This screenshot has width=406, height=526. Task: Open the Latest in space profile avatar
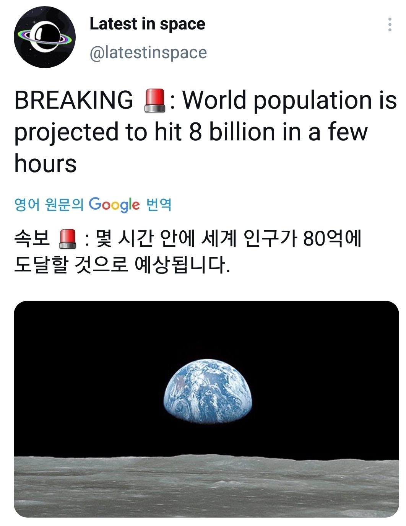[45, 37]
